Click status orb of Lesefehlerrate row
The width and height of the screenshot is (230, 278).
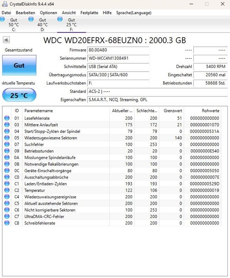click(x=7, y=118)
